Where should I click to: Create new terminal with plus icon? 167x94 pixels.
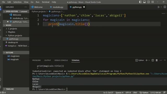point(147,60)
